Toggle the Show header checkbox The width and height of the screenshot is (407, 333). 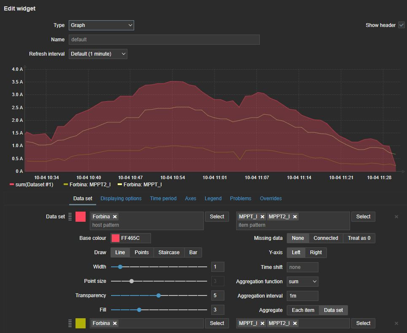401,25
